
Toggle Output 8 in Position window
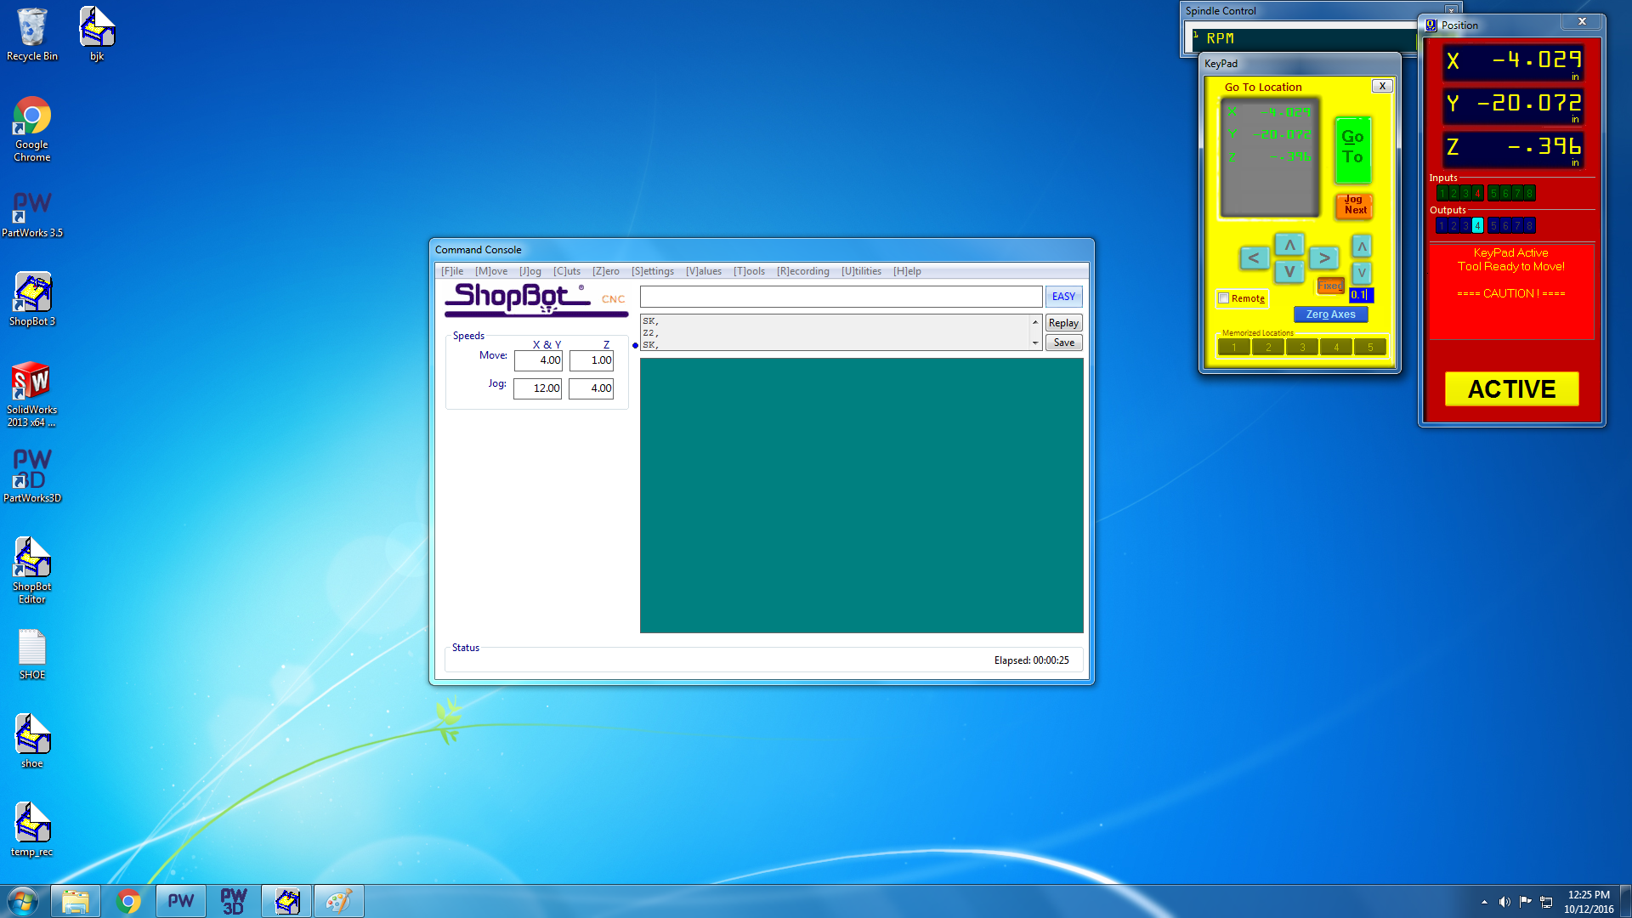pos(1529,225)
